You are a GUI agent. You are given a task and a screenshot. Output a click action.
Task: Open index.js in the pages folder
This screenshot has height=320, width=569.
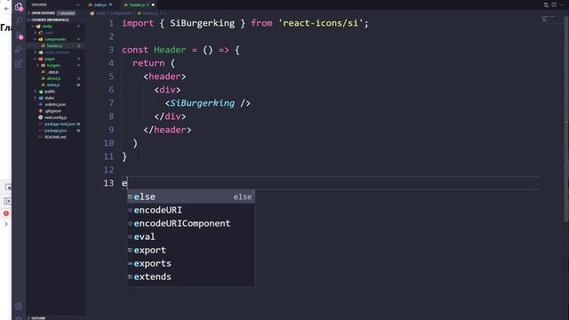tap(53, 85)
